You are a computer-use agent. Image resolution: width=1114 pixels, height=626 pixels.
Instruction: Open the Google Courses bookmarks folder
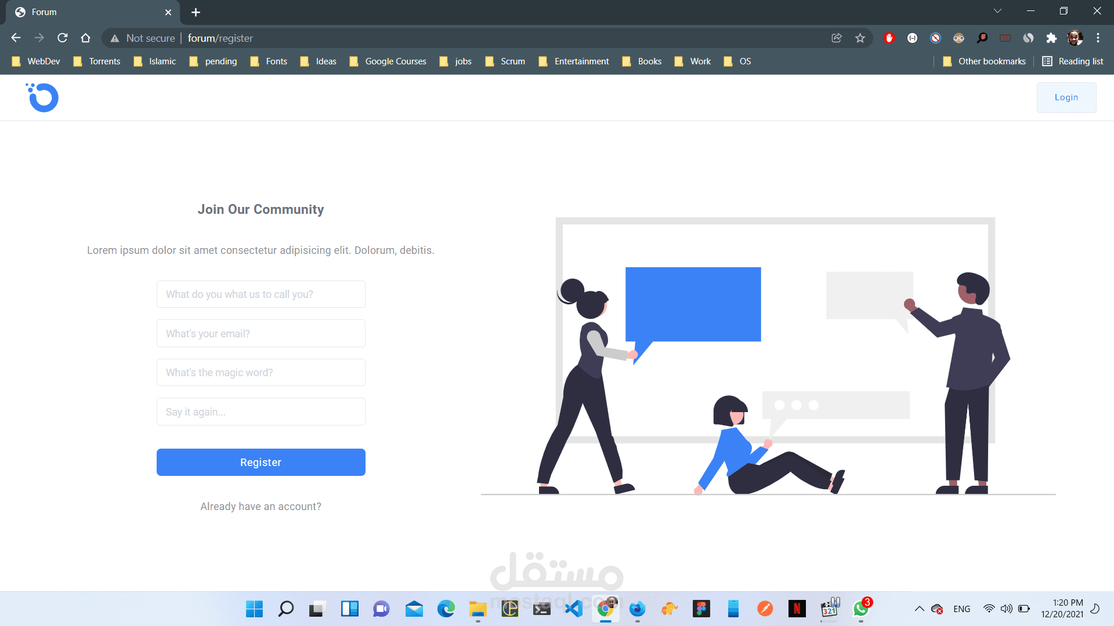point(388,61)
